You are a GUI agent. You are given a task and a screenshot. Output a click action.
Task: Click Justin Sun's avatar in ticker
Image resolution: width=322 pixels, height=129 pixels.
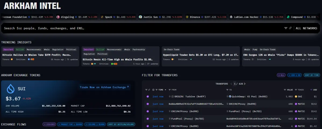(140, 17)
